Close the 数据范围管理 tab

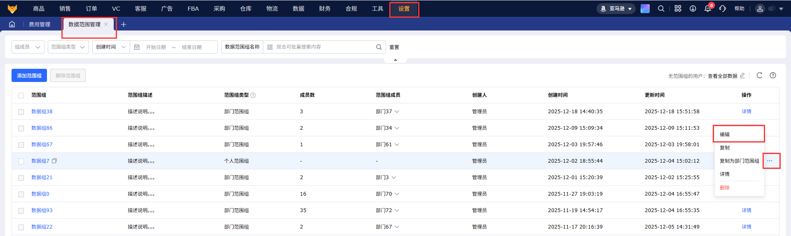pyautogui.click(x=106, y=24)
